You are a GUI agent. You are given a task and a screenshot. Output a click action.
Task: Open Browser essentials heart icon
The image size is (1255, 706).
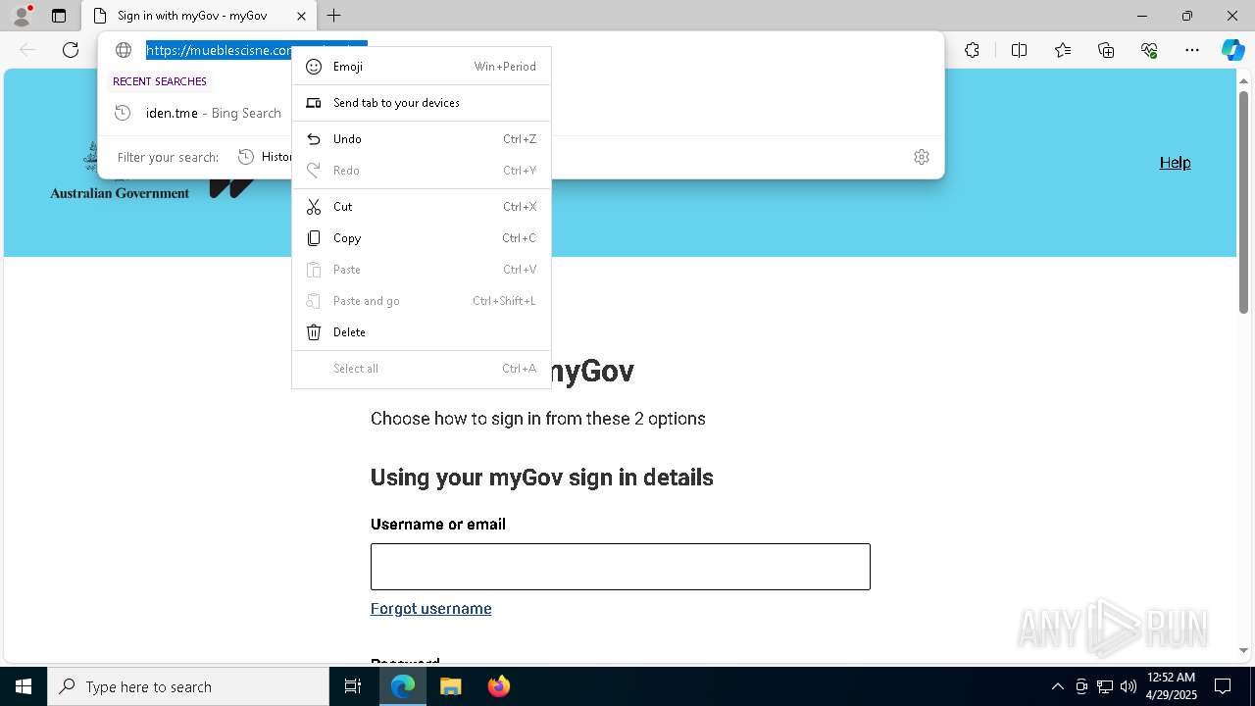1149,50
